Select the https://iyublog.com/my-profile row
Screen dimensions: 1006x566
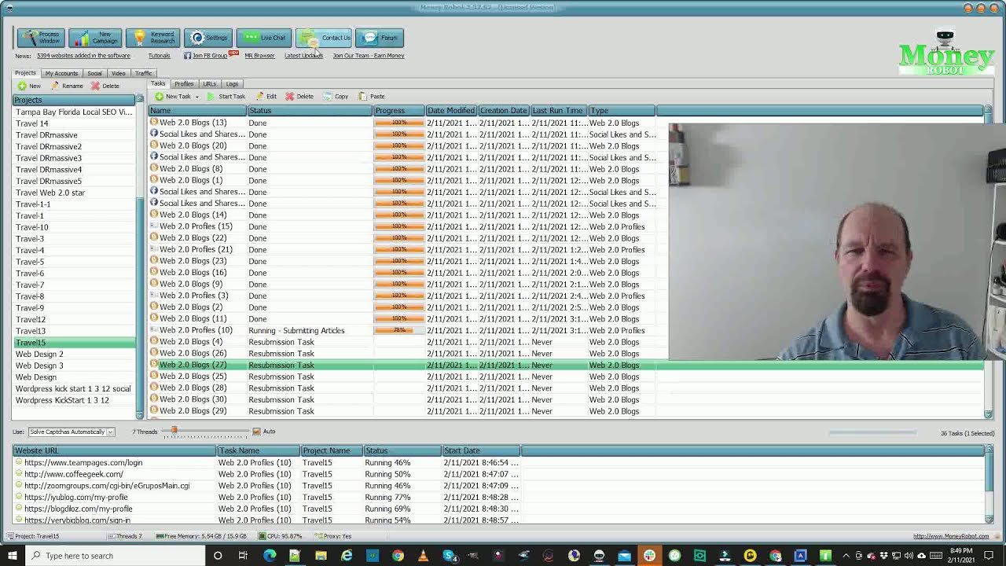500,497
